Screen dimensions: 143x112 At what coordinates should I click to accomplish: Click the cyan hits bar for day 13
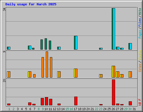coord(59,48)
